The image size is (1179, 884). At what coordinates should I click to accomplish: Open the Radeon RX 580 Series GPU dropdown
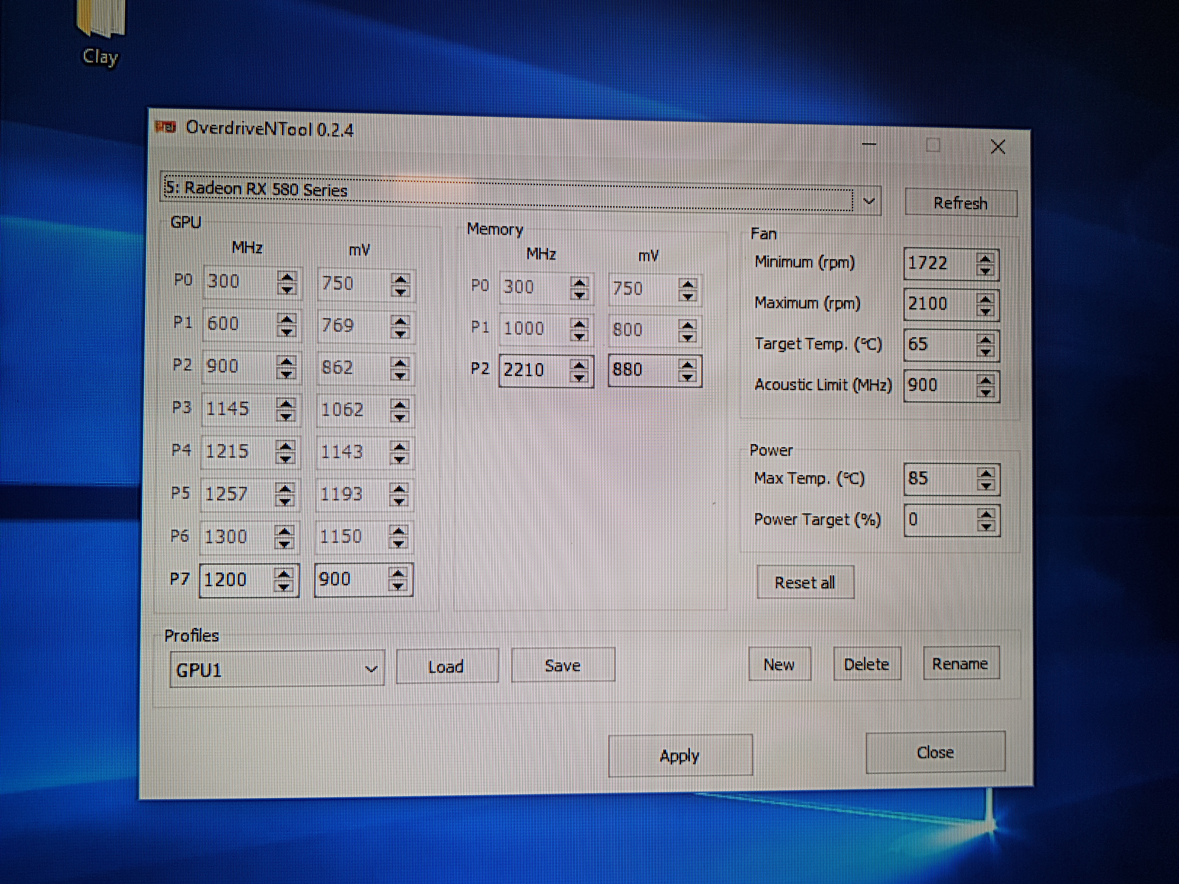[x=521, y=194]
